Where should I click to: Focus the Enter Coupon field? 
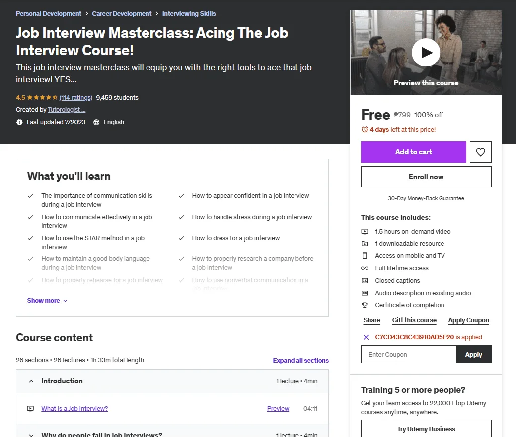[x=408, y=355]
